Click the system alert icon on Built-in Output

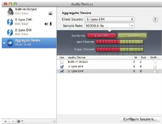click(51, 13)
